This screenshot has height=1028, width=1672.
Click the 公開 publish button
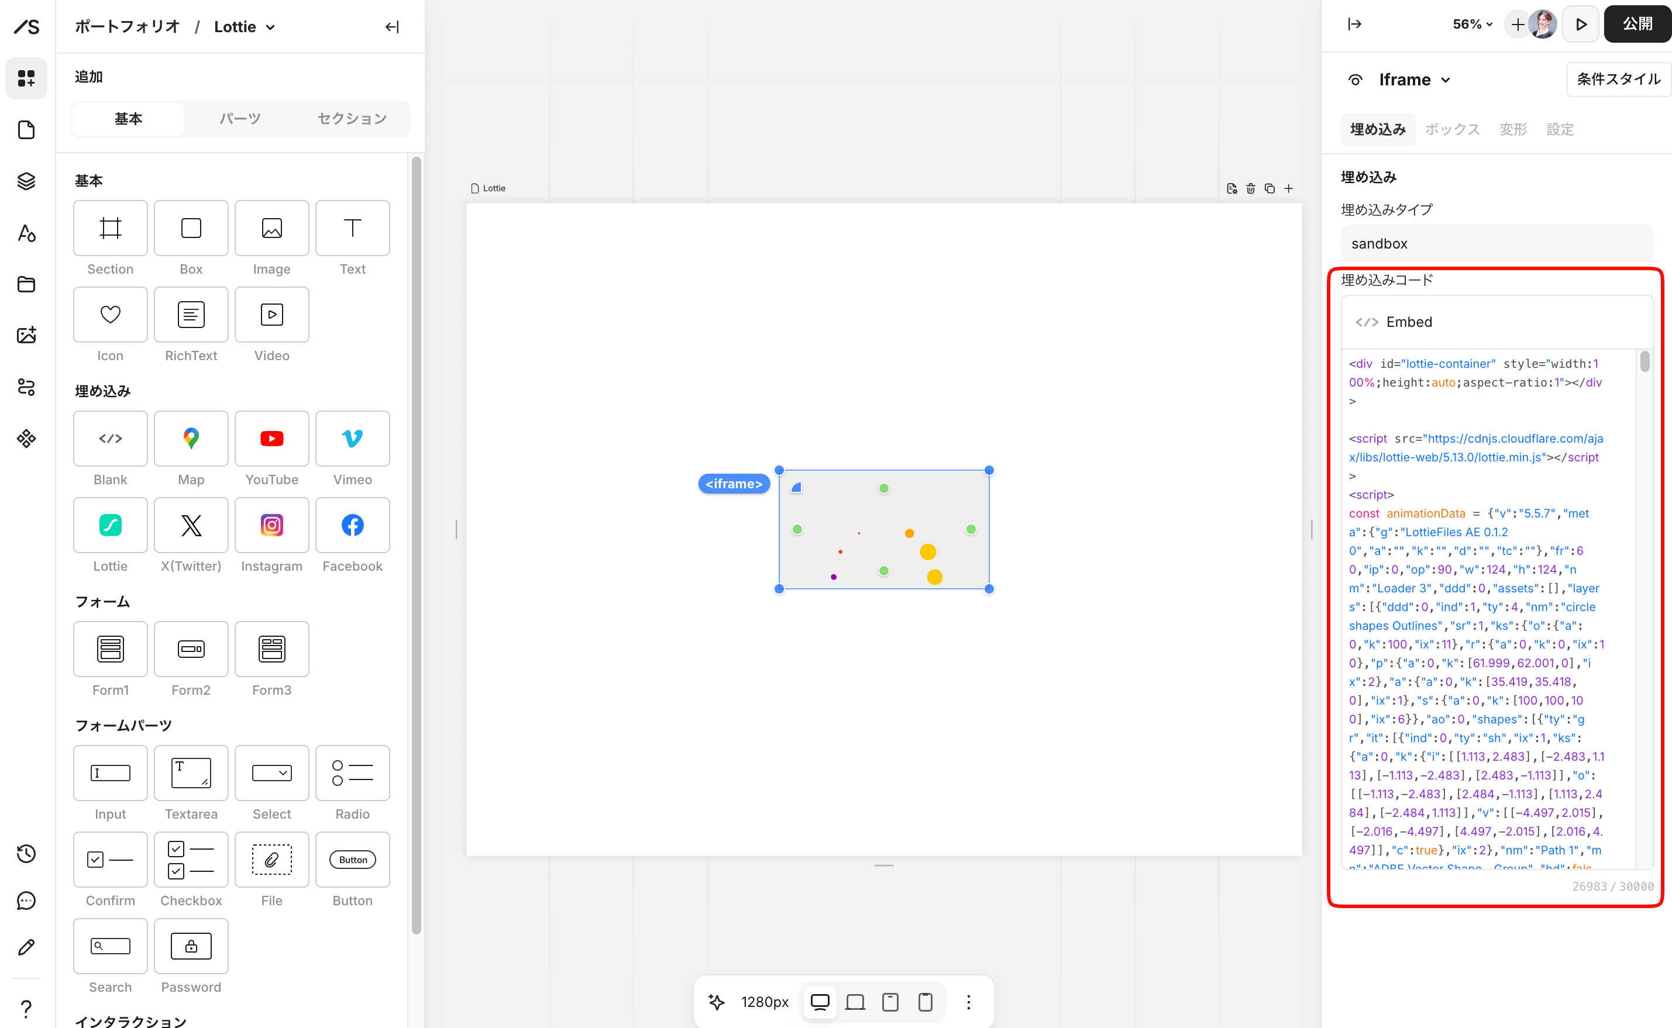click(x=1637, y=25)
